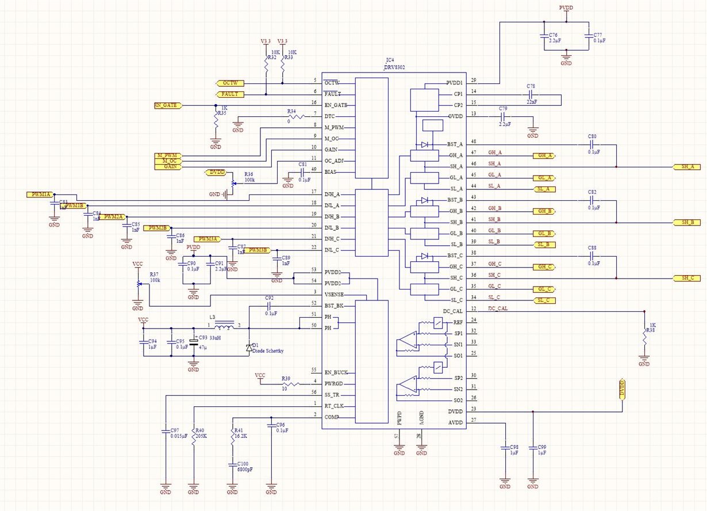707x511 pixels.
Task: Click the PWM1A port
Action: tap(40, 195)
